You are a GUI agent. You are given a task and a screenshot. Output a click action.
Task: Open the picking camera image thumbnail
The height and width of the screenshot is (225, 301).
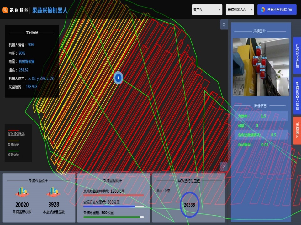pyautogui.click(x=261, y=67)
